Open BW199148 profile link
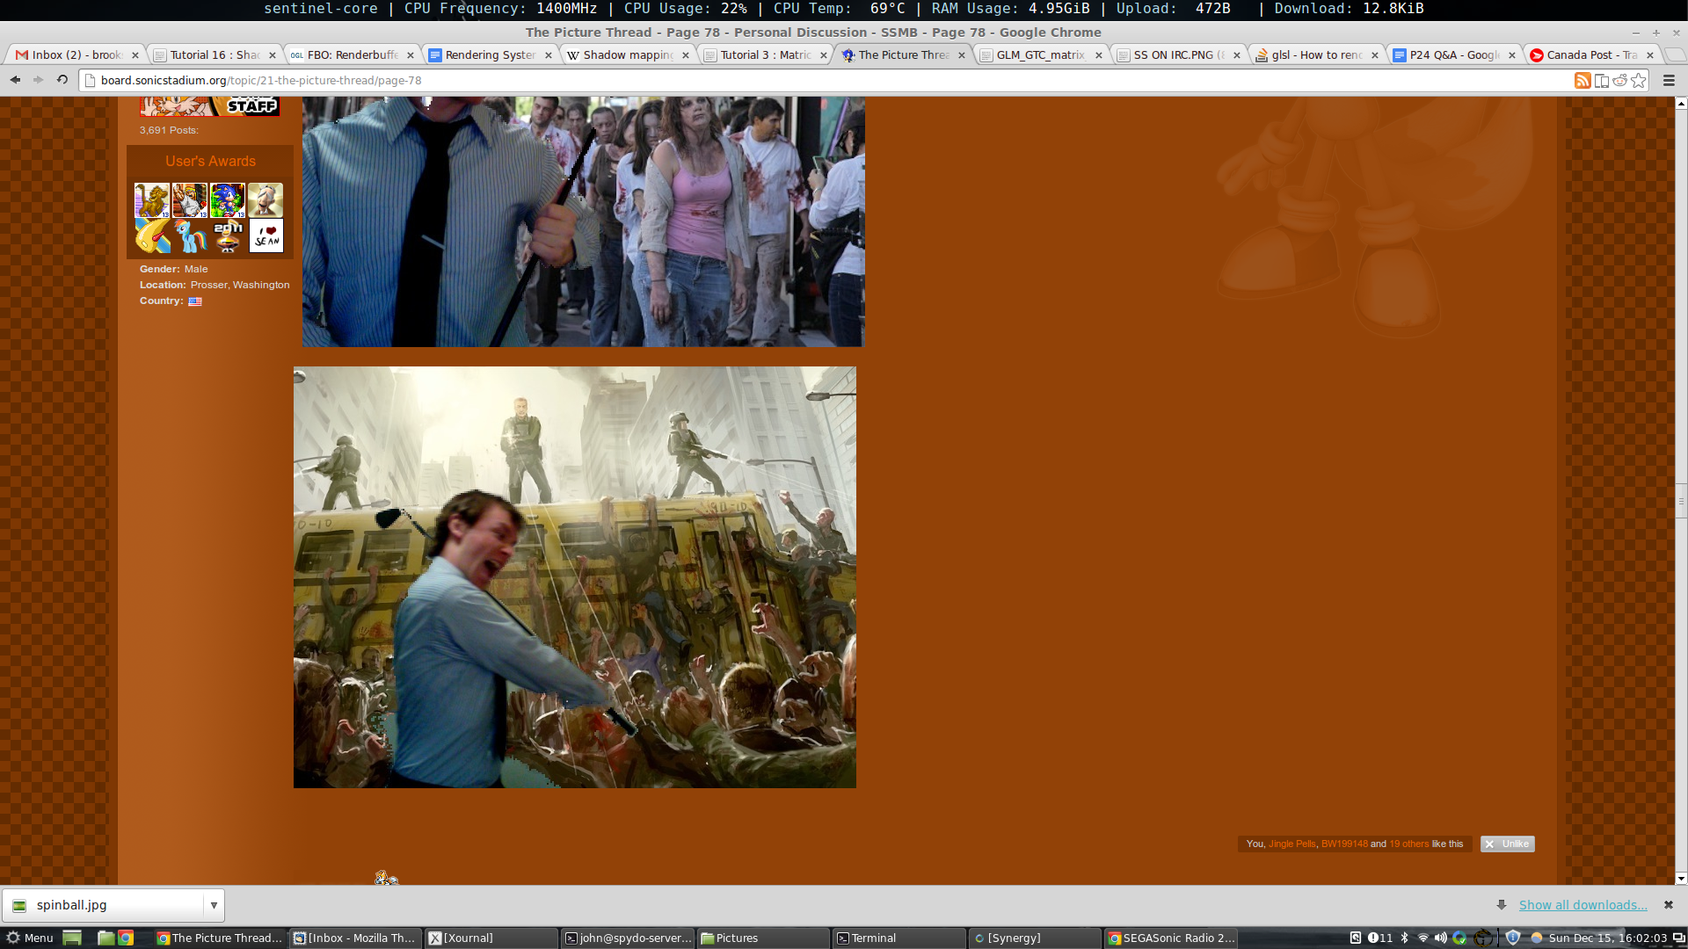This screenshot has height=949, width=1688. (1344, 844)
